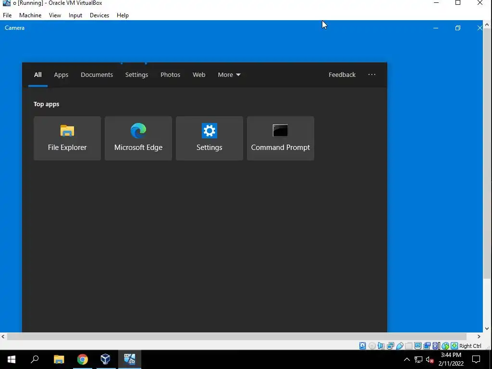Image resolution: width=492 pixels, height=369 pixels.
Task: Open the search options ellipsis menu
Action: [372, 74]
